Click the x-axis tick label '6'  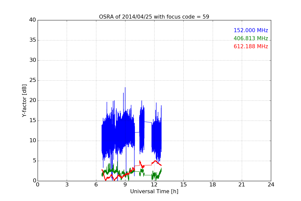(96, 185)
